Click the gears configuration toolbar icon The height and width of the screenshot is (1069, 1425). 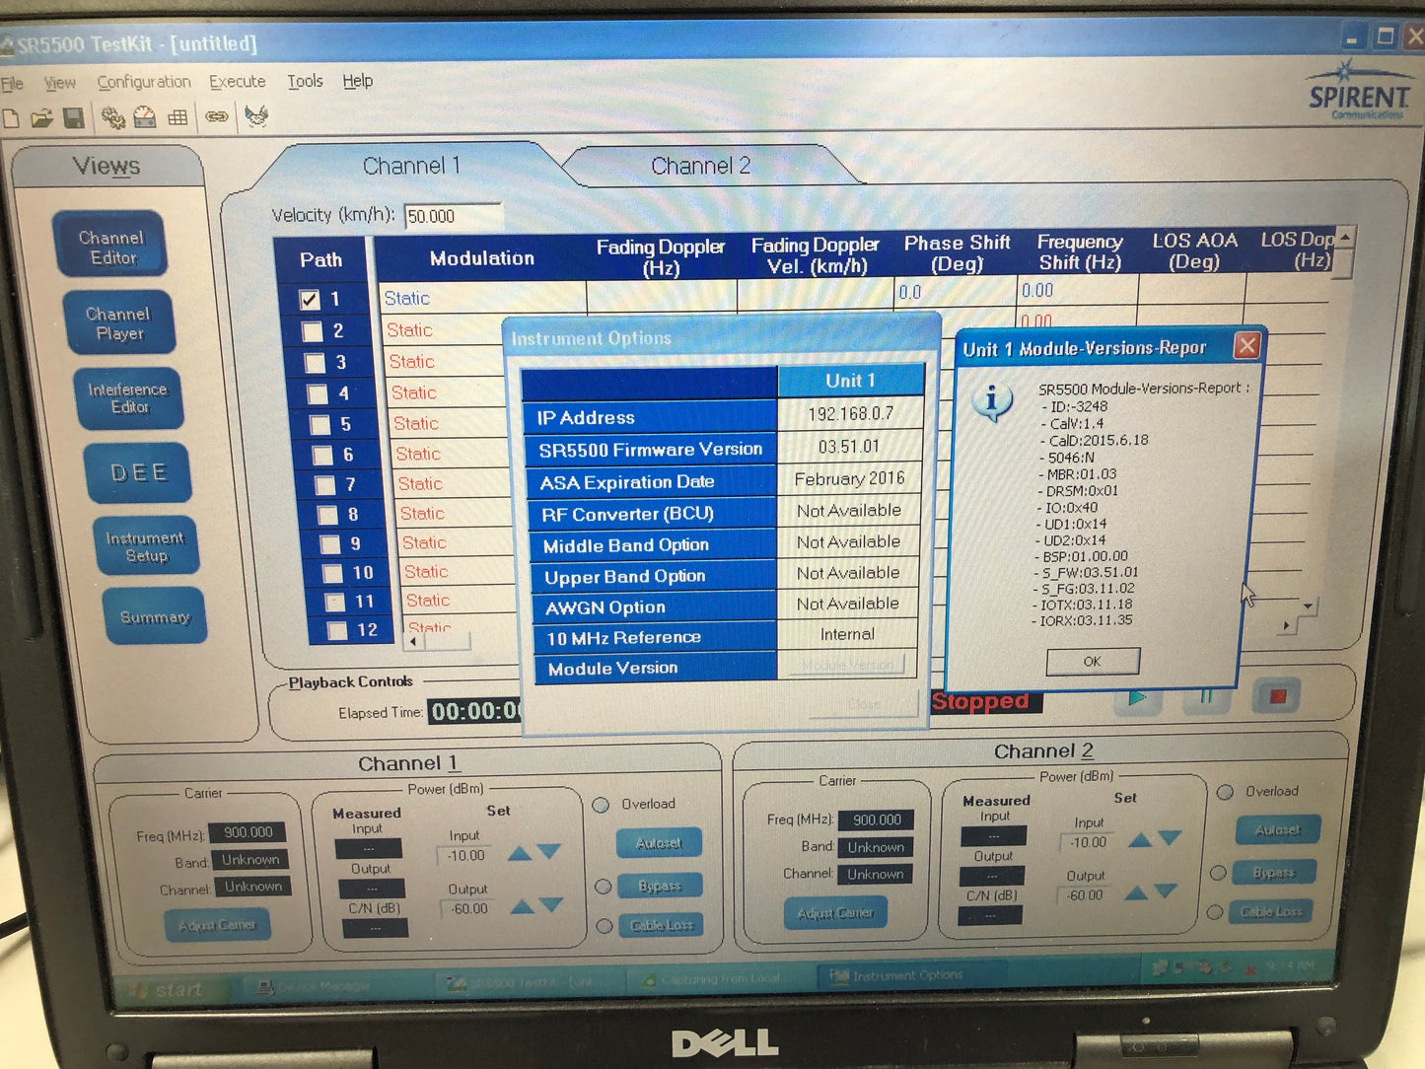[x=113, y=118]
